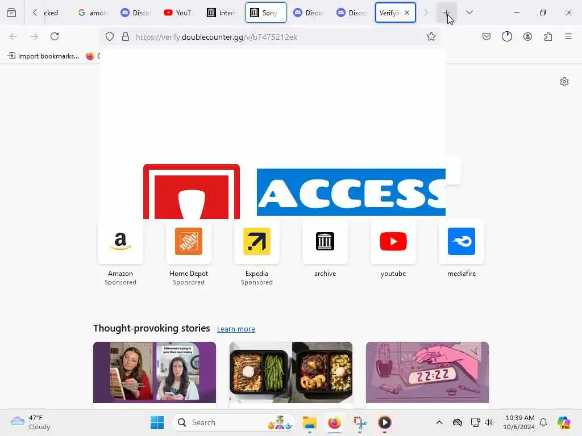Image resolution: width=582 pixels, height=436 pixels.
Task: Open the circular toolbar extension icon
Action: pyautogui.click(x=507, y=36)
